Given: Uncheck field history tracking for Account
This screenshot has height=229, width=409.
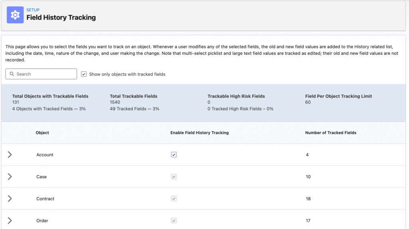Looking at the screenshot, I should pyautogui.click(x=174, y=155).
